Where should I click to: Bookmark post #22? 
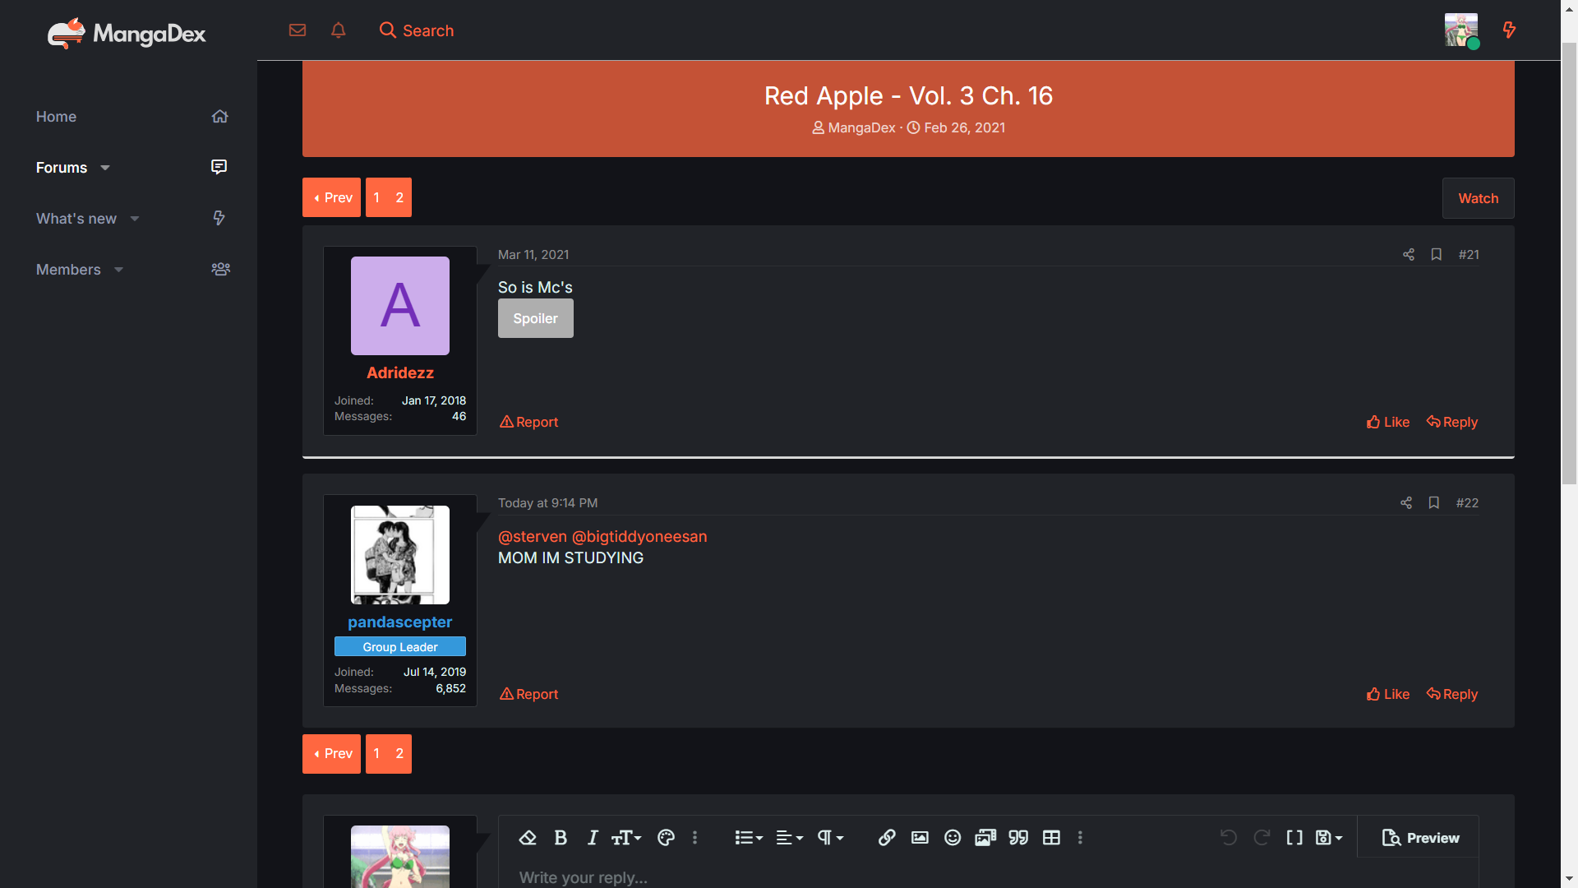1434,503
